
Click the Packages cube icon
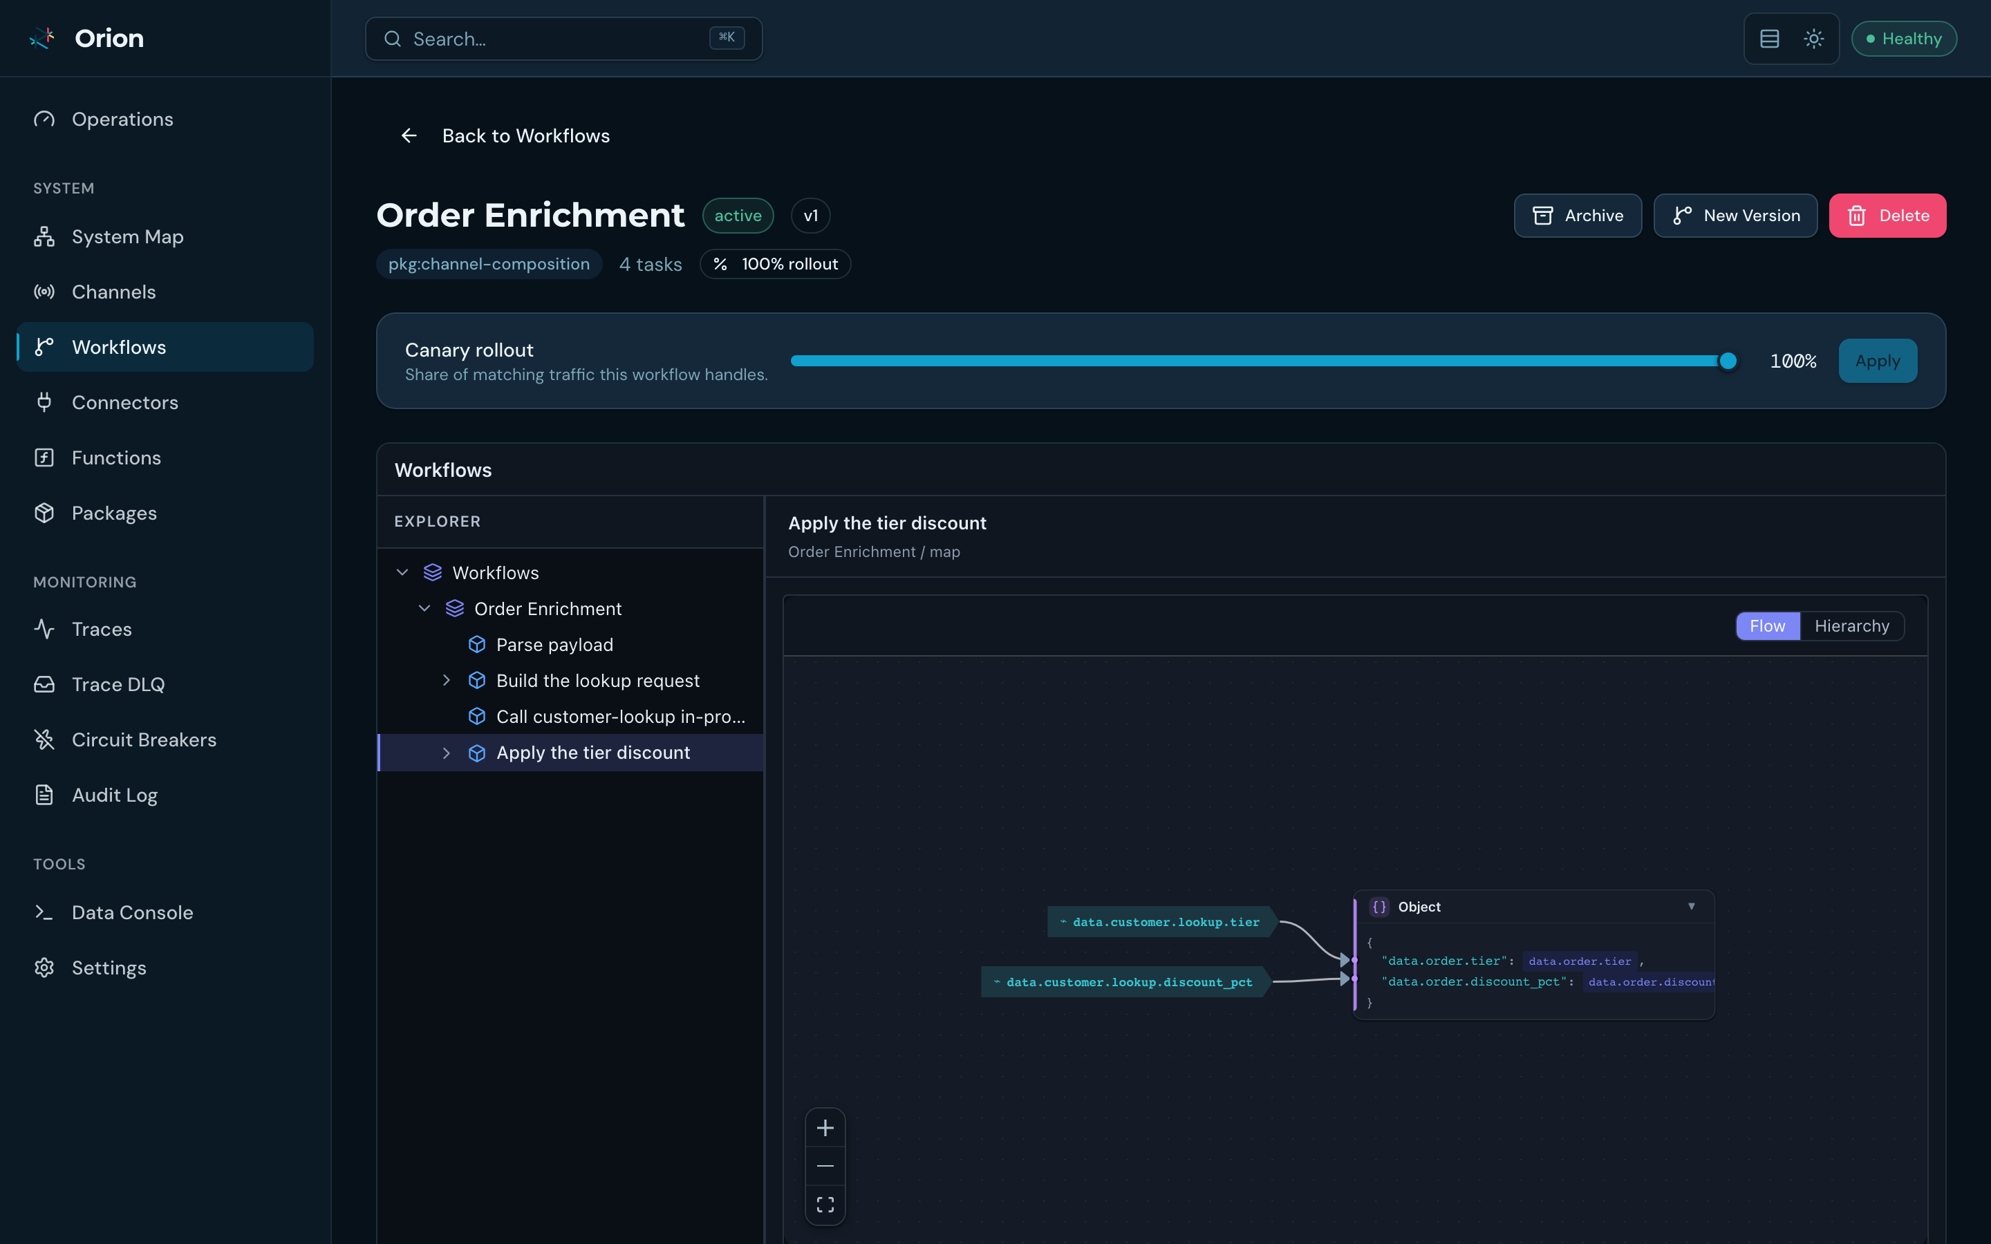44,513
